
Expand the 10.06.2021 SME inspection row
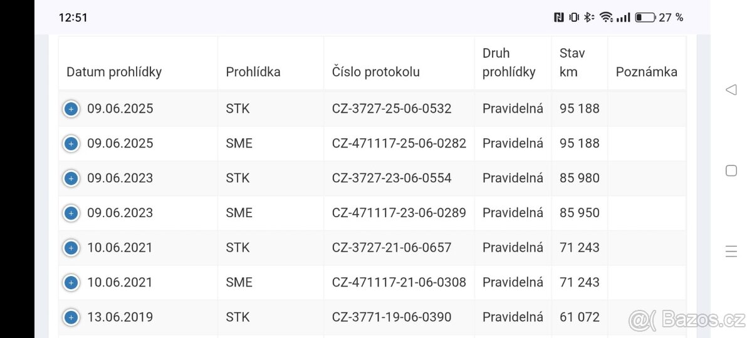pyautogui.click(x=71, y=283)
